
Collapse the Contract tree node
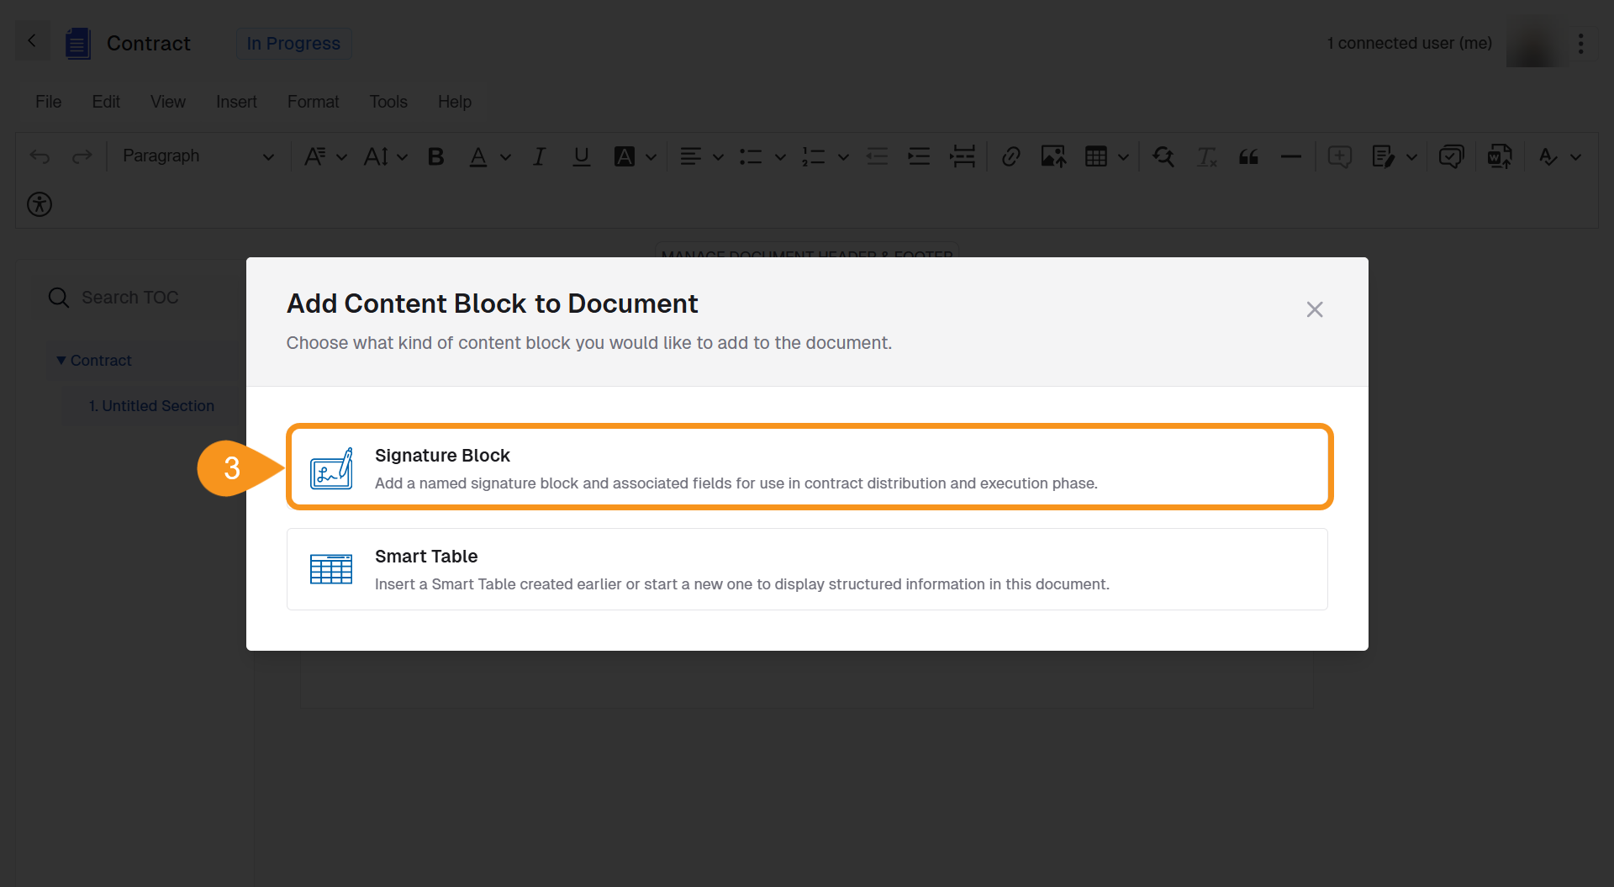(61, 361)
